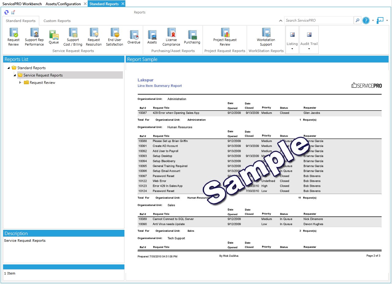392x284 pixels.
Task: Click '429 Error when Opening Sales App' row
Action: pyautogui.click(x=260, y=113)
